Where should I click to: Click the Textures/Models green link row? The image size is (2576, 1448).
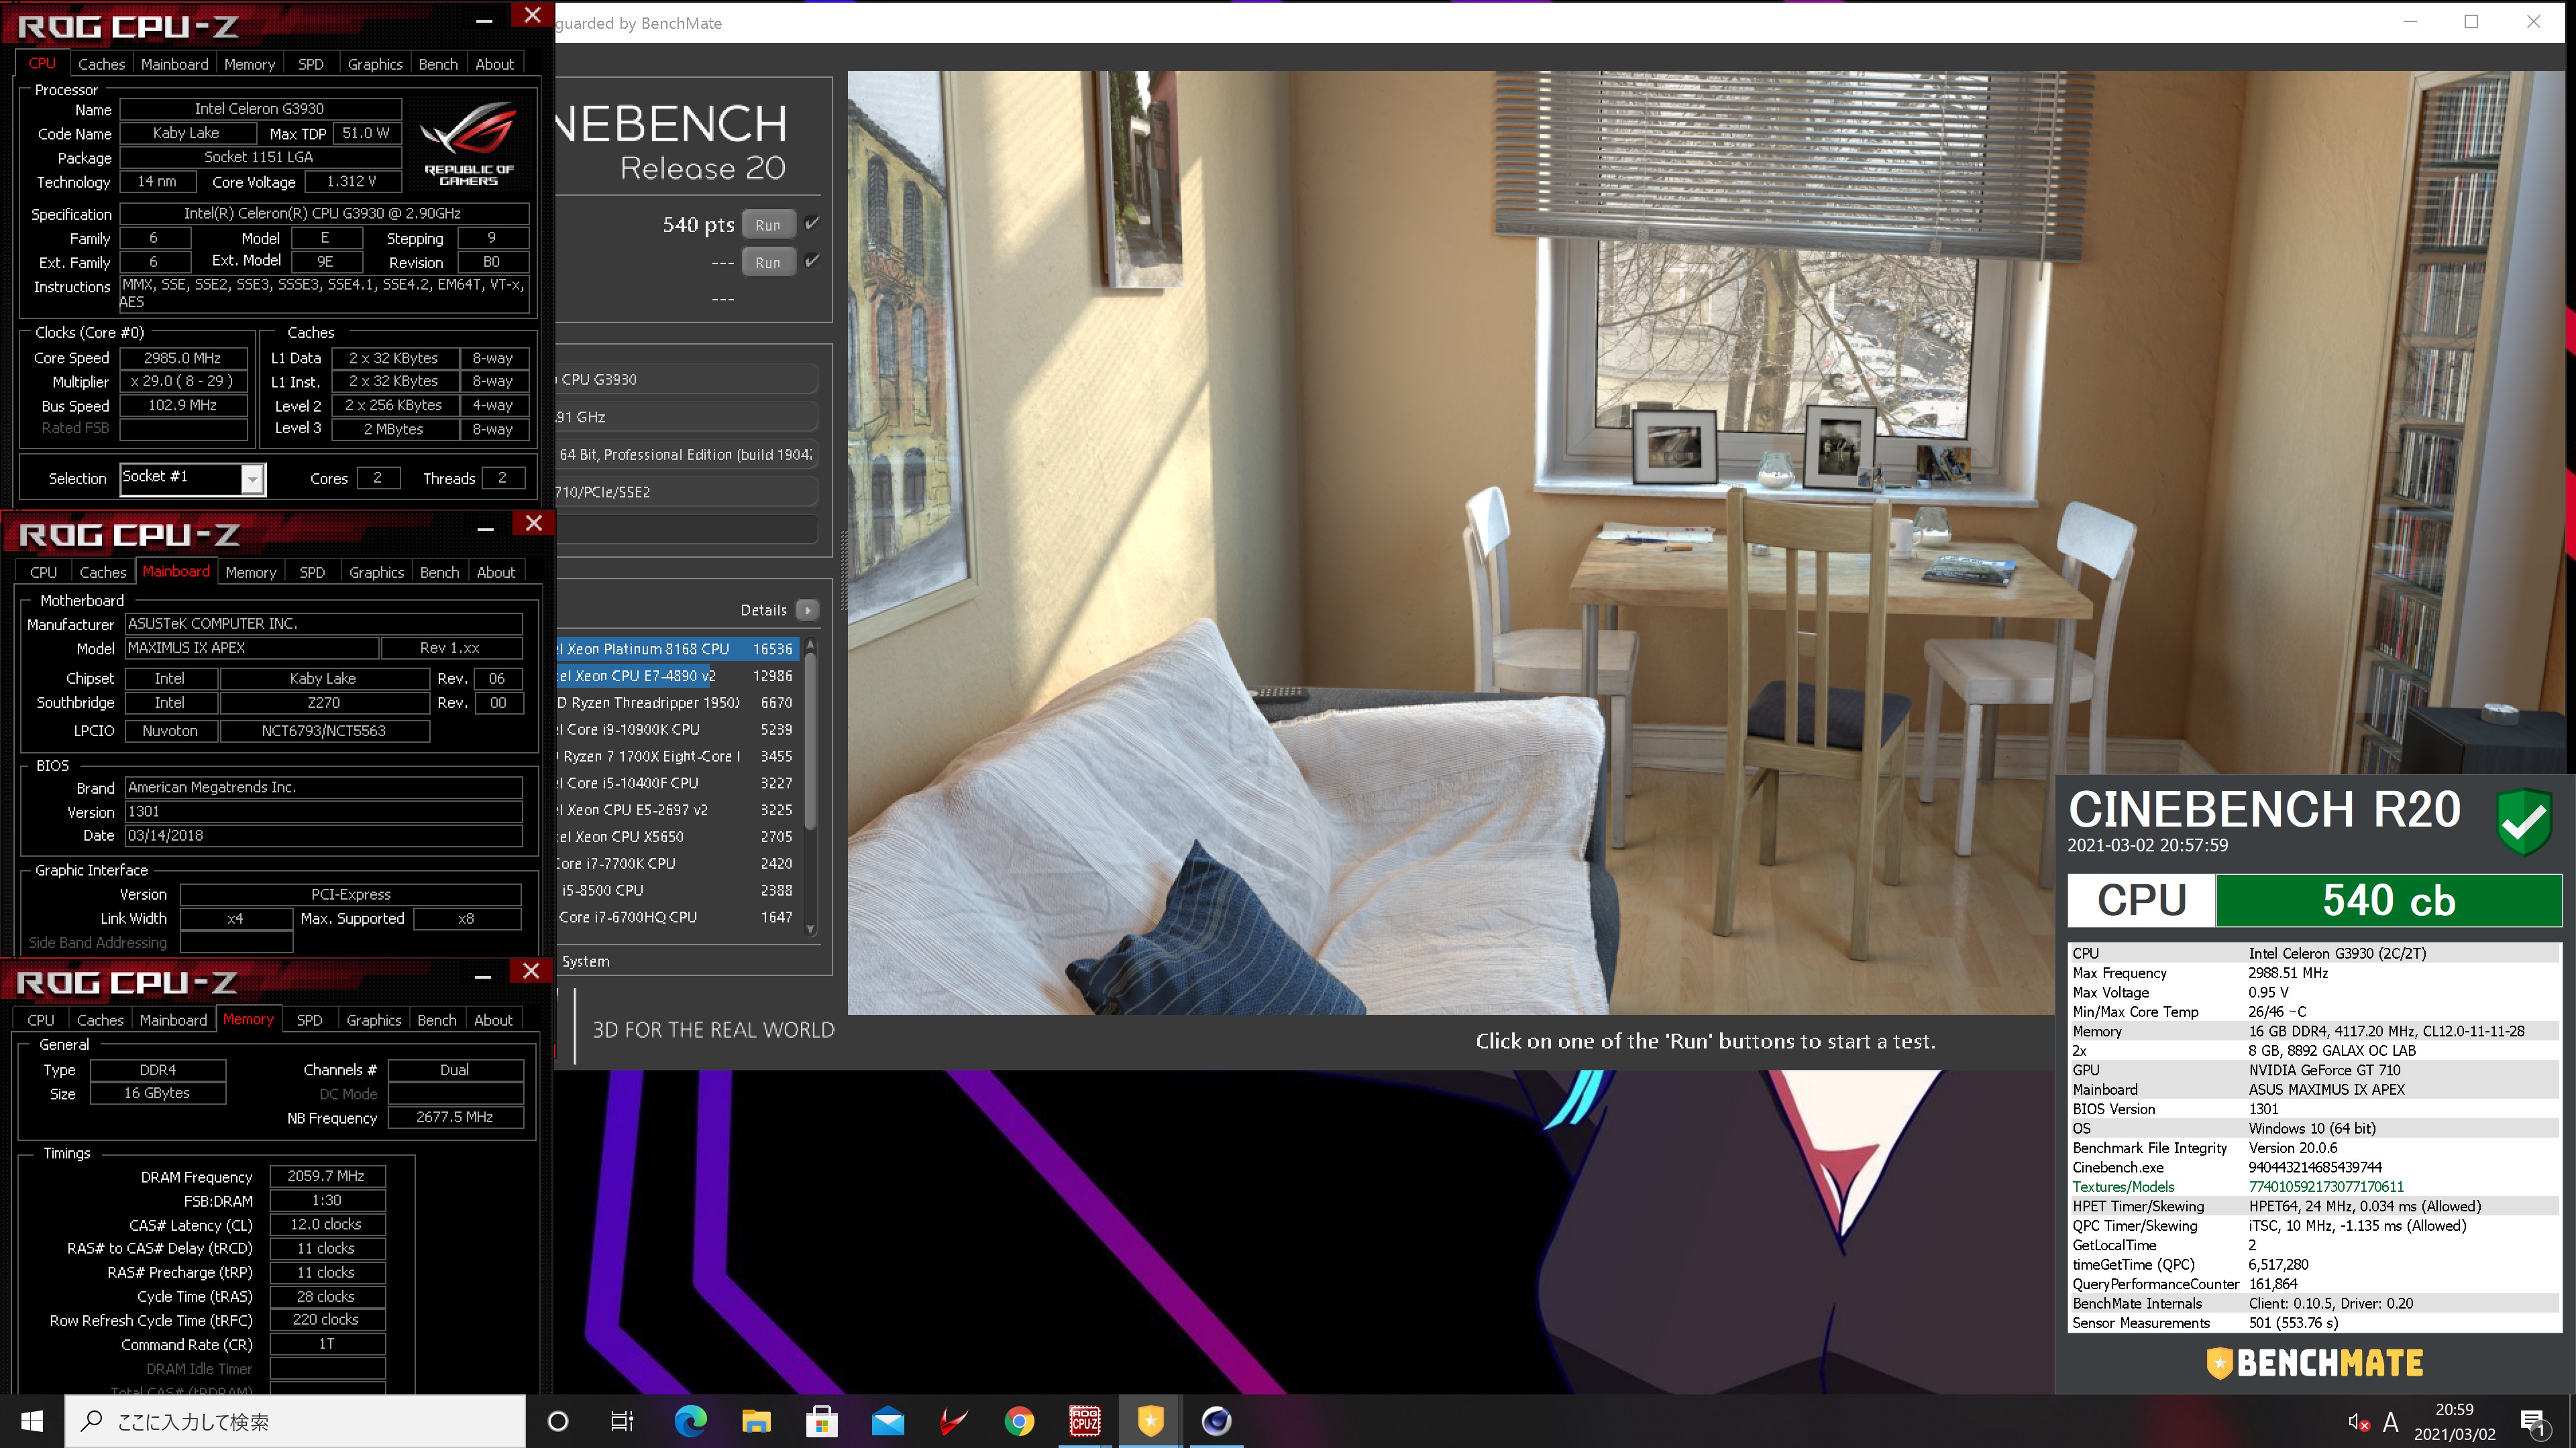pos(2314,1186)
